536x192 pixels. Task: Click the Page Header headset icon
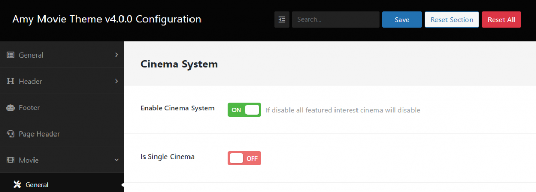[x=10, y=134]
